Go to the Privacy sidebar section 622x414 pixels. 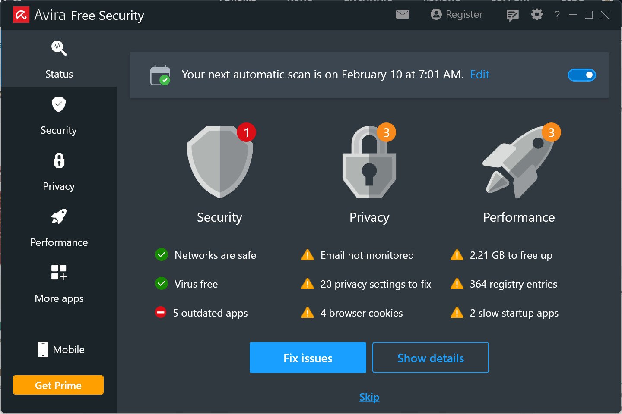(x=59, y=172)
